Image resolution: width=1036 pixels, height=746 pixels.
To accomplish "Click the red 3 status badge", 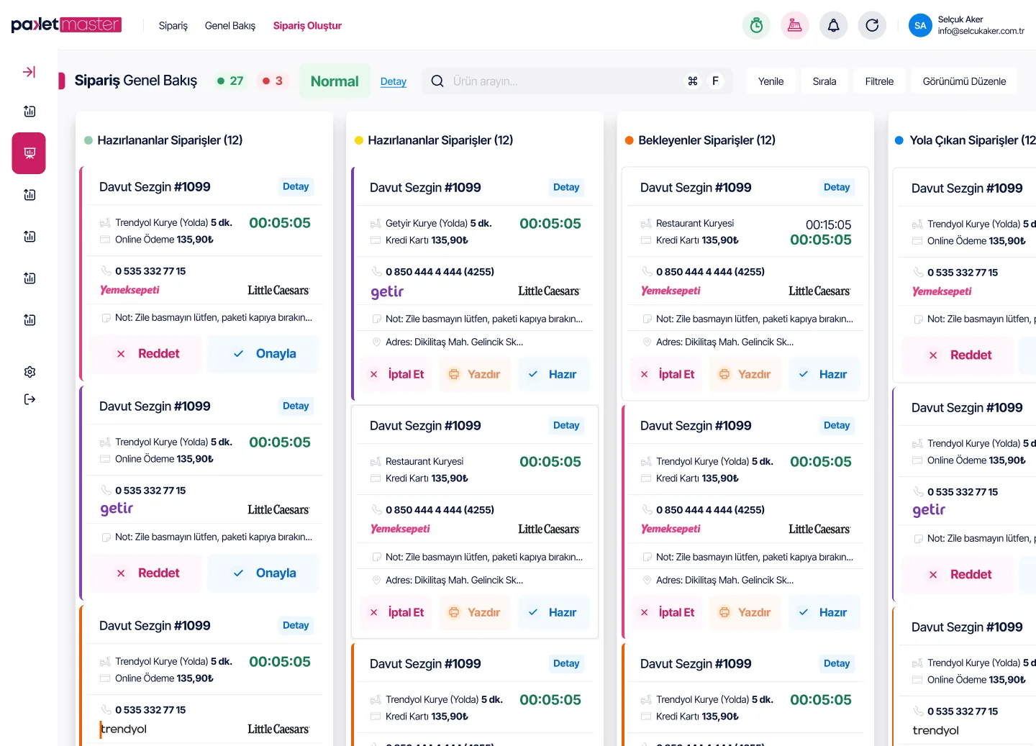I will (x=273, y=81).
